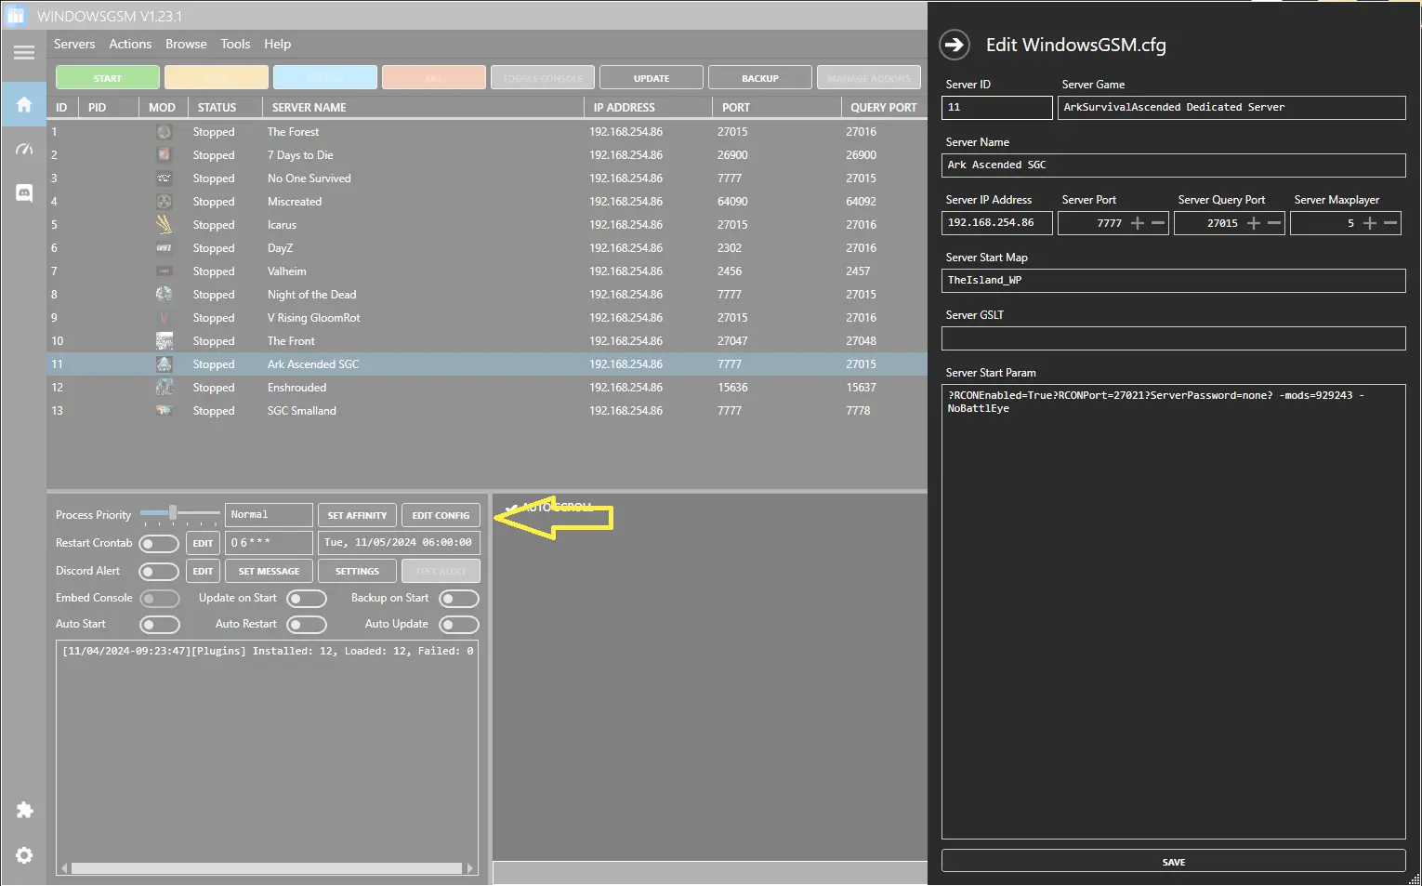1422x886 pixels.
Task: Click the console log horizontal scrollbar
Action: click(x=267, y=868)
